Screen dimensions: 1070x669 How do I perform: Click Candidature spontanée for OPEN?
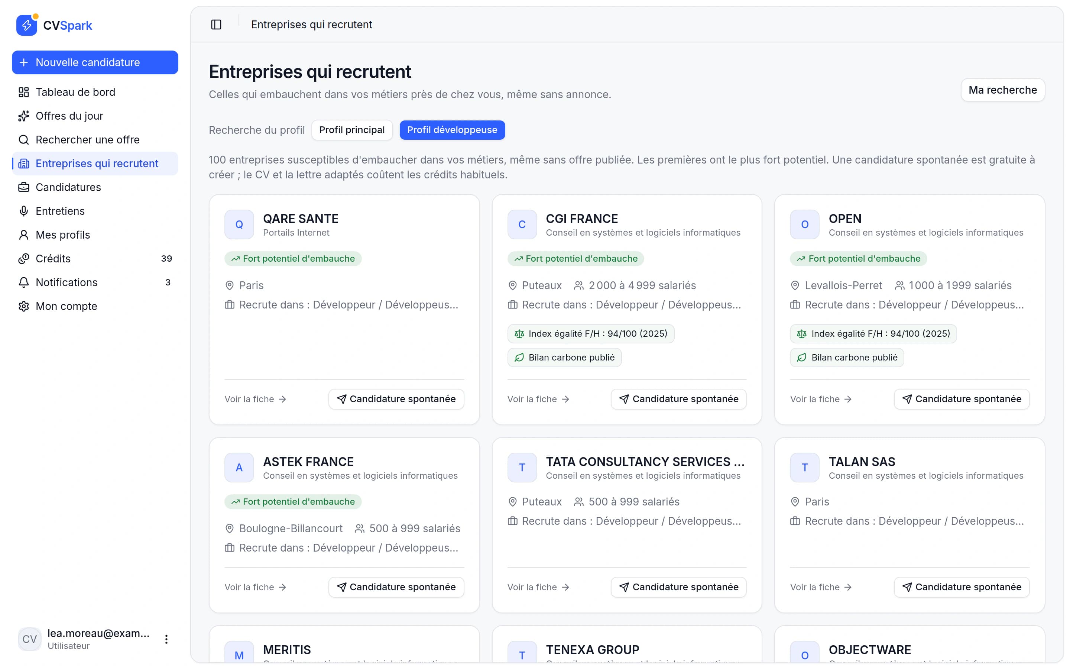click(962, 399)
